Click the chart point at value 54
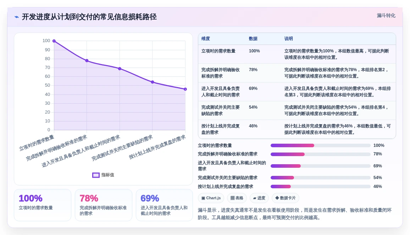 click(x=153, y=82)
